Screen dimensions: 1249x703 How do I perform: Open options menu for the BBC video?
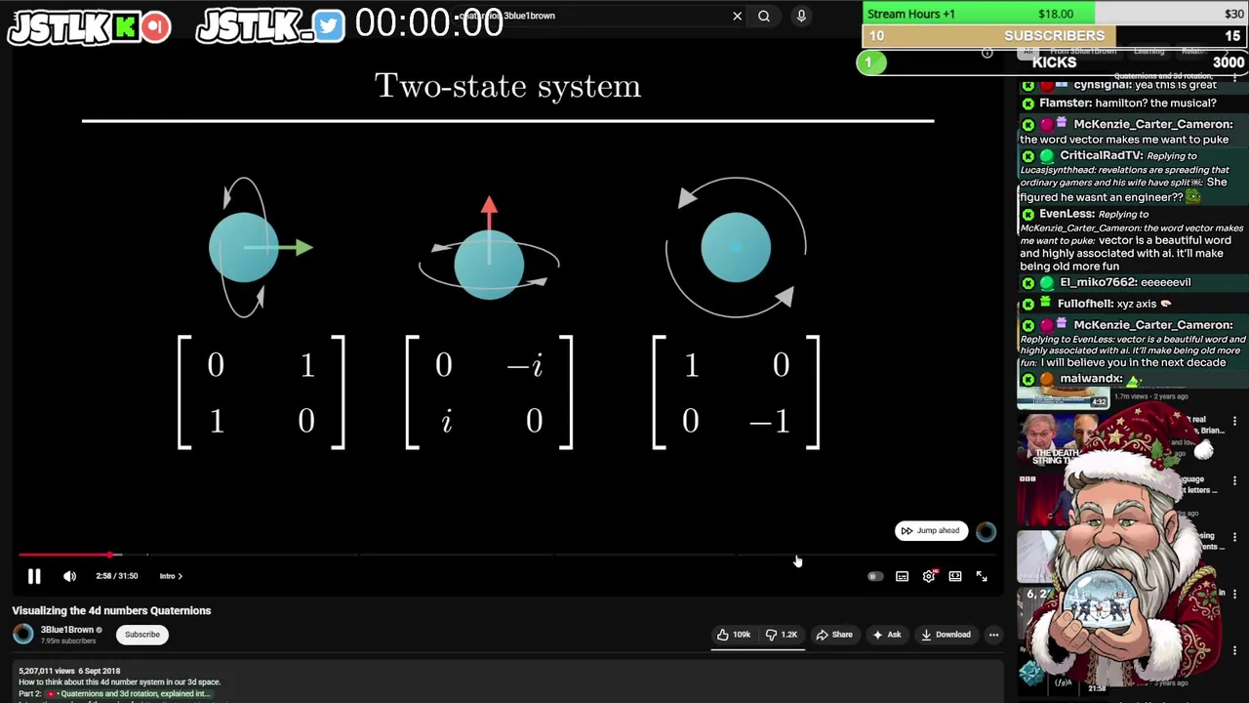tap(1234, 479)
